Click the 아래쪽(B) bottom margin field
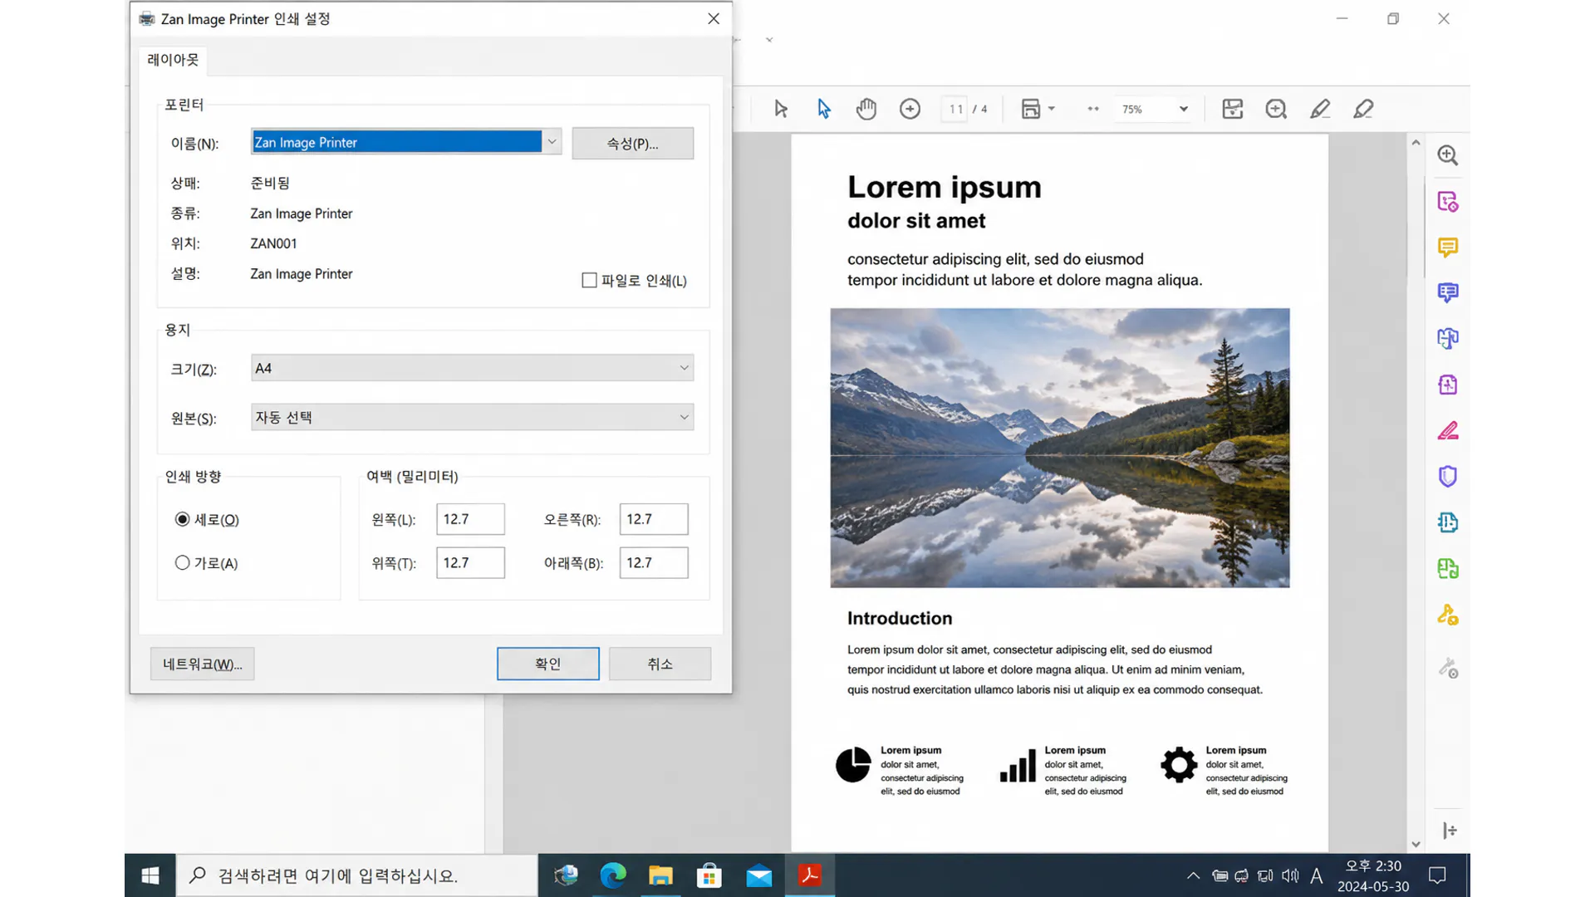Viewport: 1595px width, 897px height. (654, 563)
